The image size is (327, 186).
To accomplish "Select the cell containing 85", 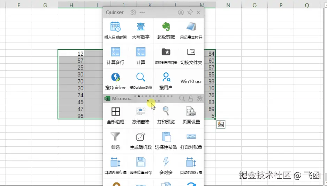I will [x=210, y=74].
